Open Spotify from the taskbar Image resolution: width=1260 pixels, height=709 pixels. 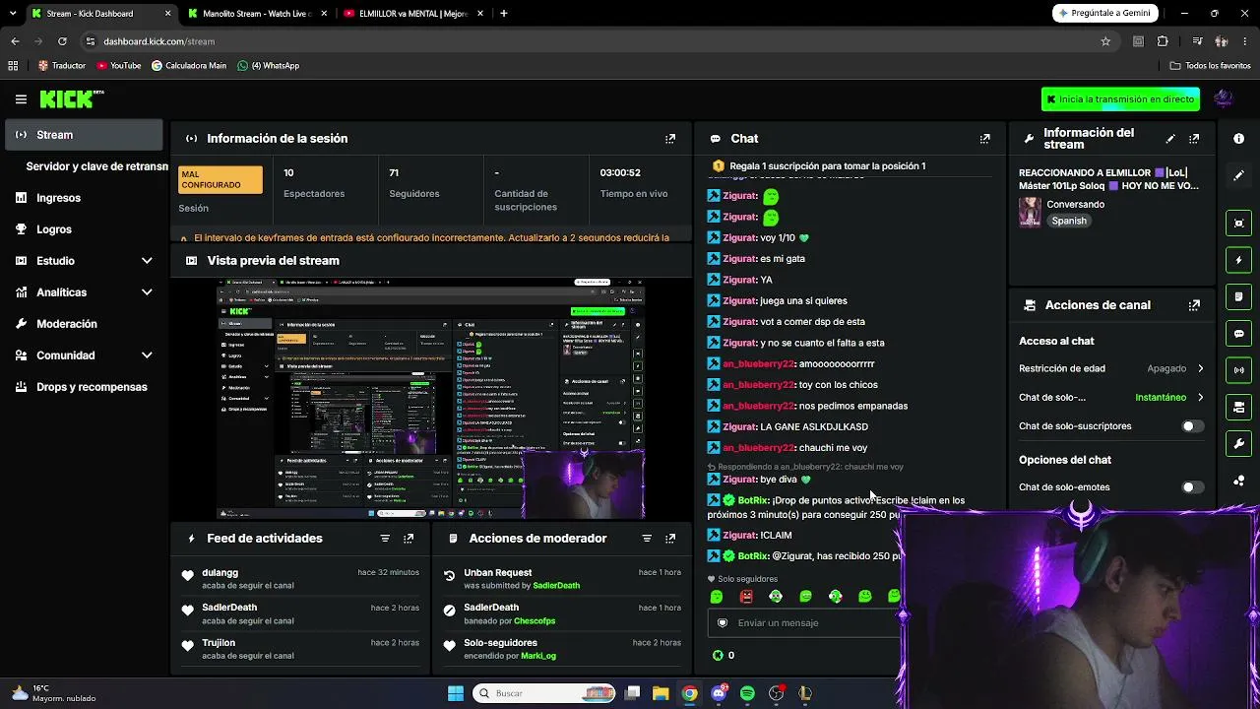click(x=748, y=693)
